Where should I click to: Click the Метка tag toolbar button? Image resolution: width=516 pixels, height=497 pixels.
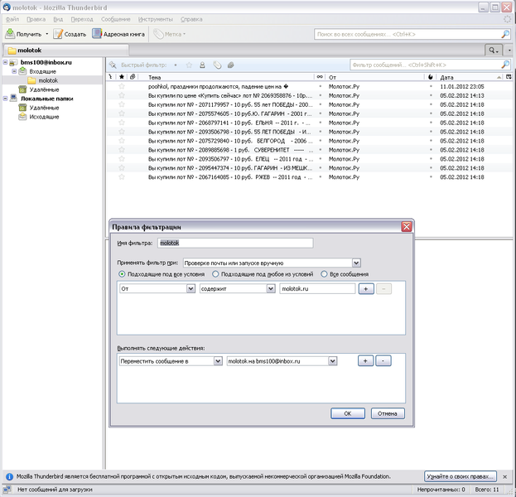(170, 34)
